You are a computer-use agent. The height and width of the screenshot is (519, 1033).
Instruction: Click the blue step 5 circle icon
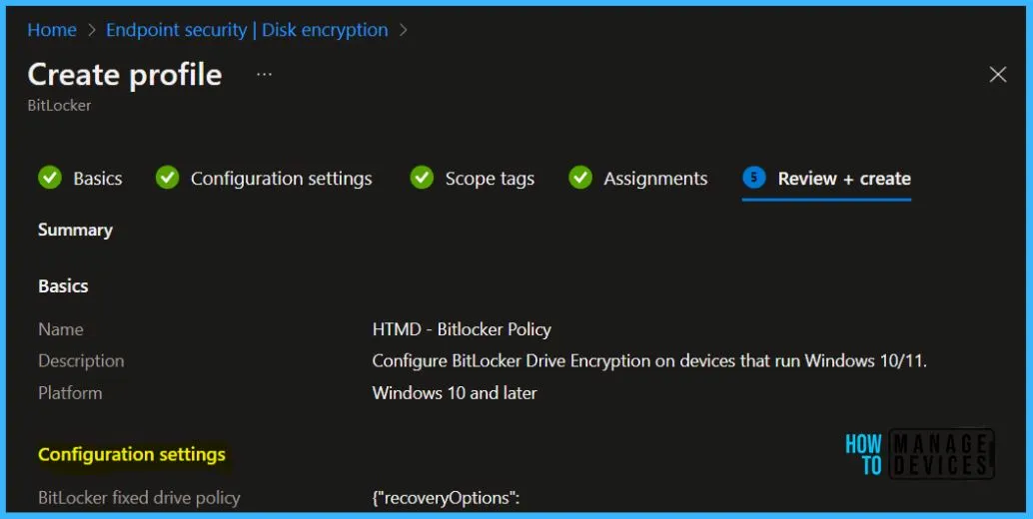753,178
